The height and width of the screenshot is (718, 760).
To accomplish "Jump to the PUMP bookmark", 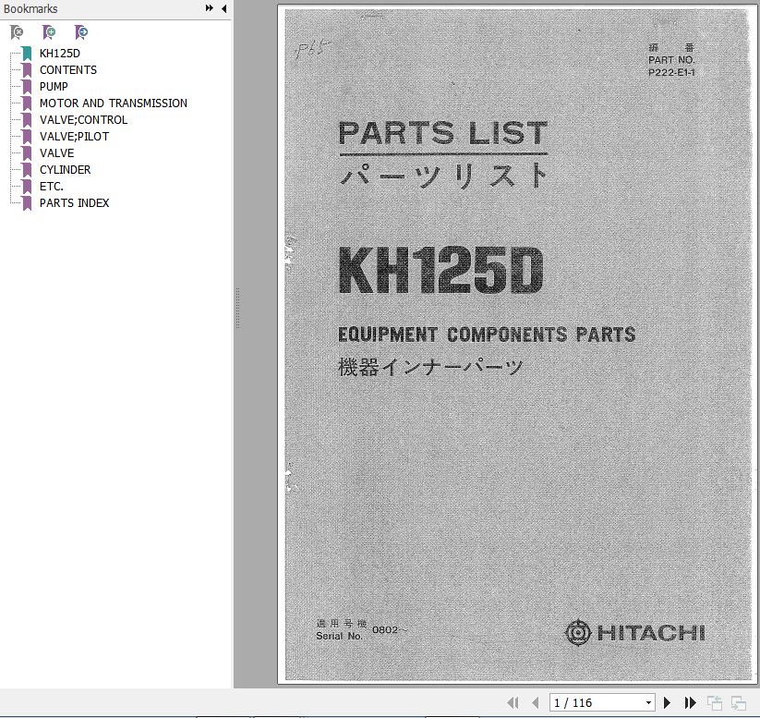I will [54, 86].
